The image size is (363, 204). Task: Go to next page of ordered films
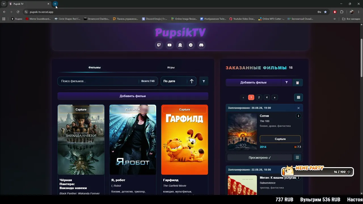point(275,97)
